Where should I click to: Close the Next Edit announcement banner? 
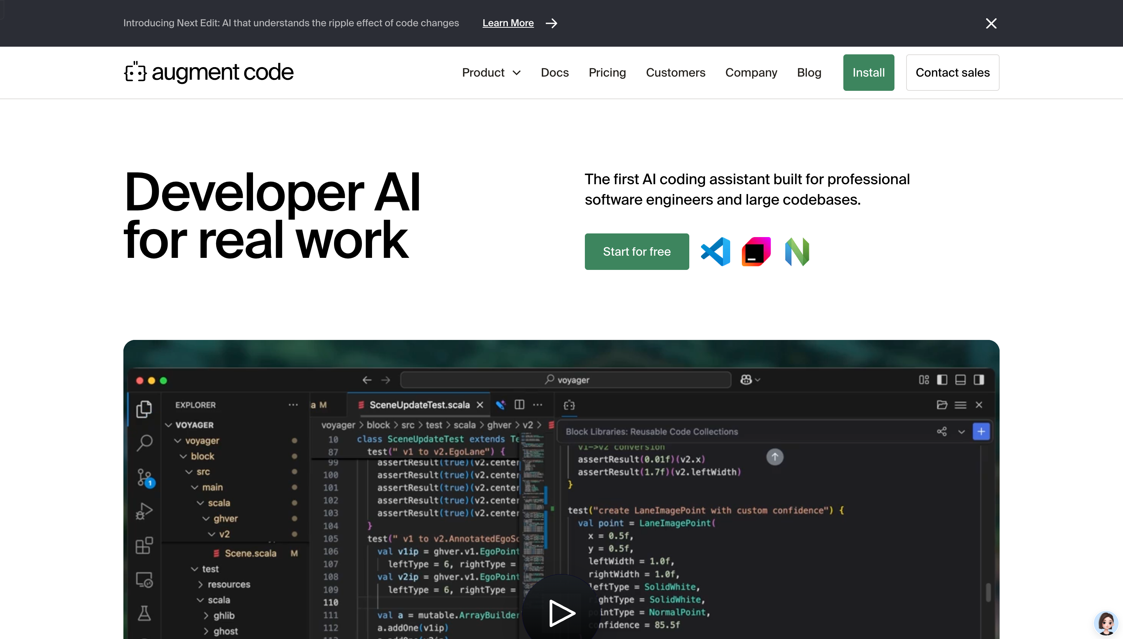[991, 23]
